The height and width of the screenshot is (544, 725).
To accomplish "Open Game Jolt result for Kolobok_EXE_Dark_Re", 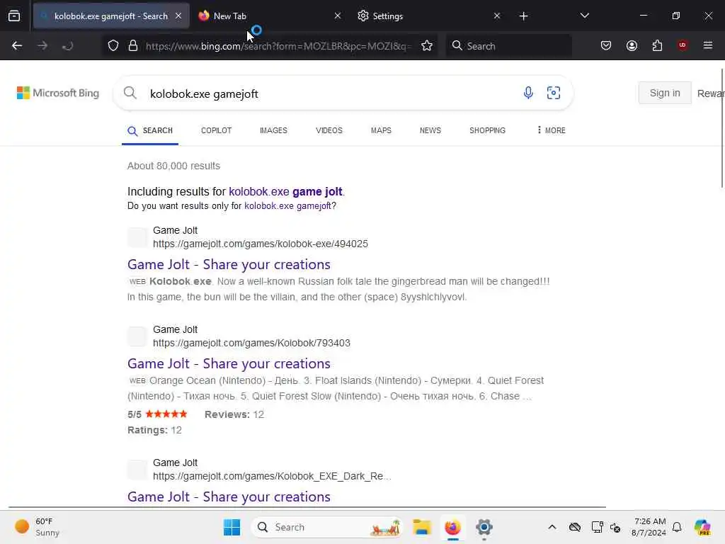I will pyautogui.click(x=229, y=497).
